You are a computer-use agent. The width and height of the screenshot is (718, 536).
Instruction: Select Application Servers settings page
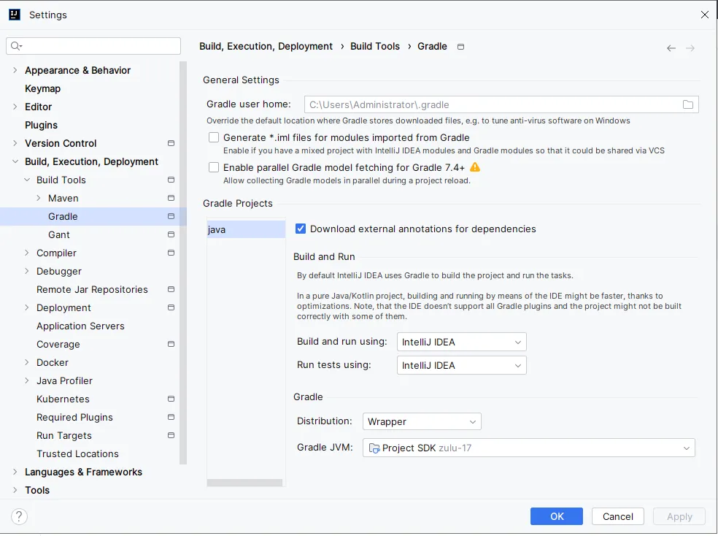pos(80,326)
